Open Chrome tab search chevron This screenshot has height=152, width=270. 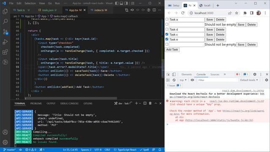click(x=236, y=3)
